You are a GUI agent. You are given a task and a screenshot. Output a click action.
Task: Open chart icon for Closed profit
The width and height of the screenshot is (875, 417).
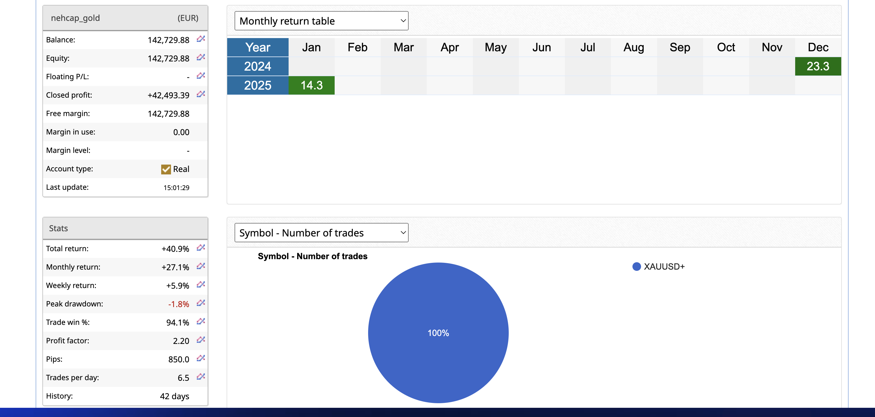tap(201, 94)
